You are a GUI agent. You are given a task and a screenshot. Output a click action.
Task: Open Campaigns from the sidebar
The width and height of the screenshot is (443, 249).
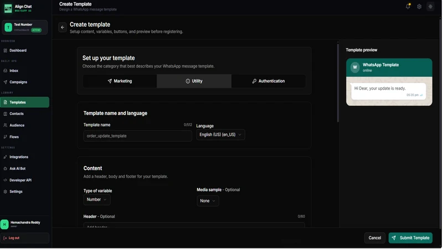(x=24, y=82)
